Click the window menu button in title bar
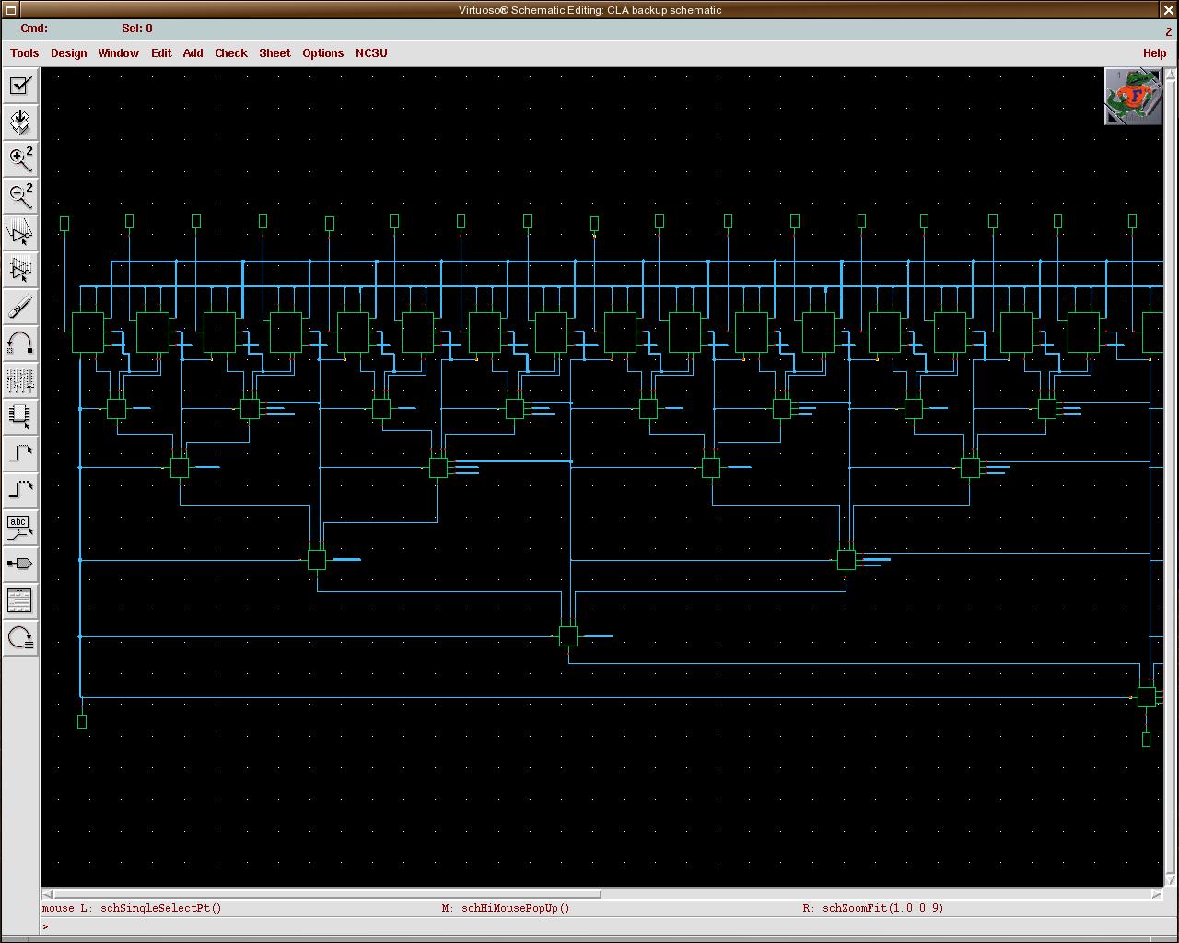 pyautogui.click(x=10, y=10)
